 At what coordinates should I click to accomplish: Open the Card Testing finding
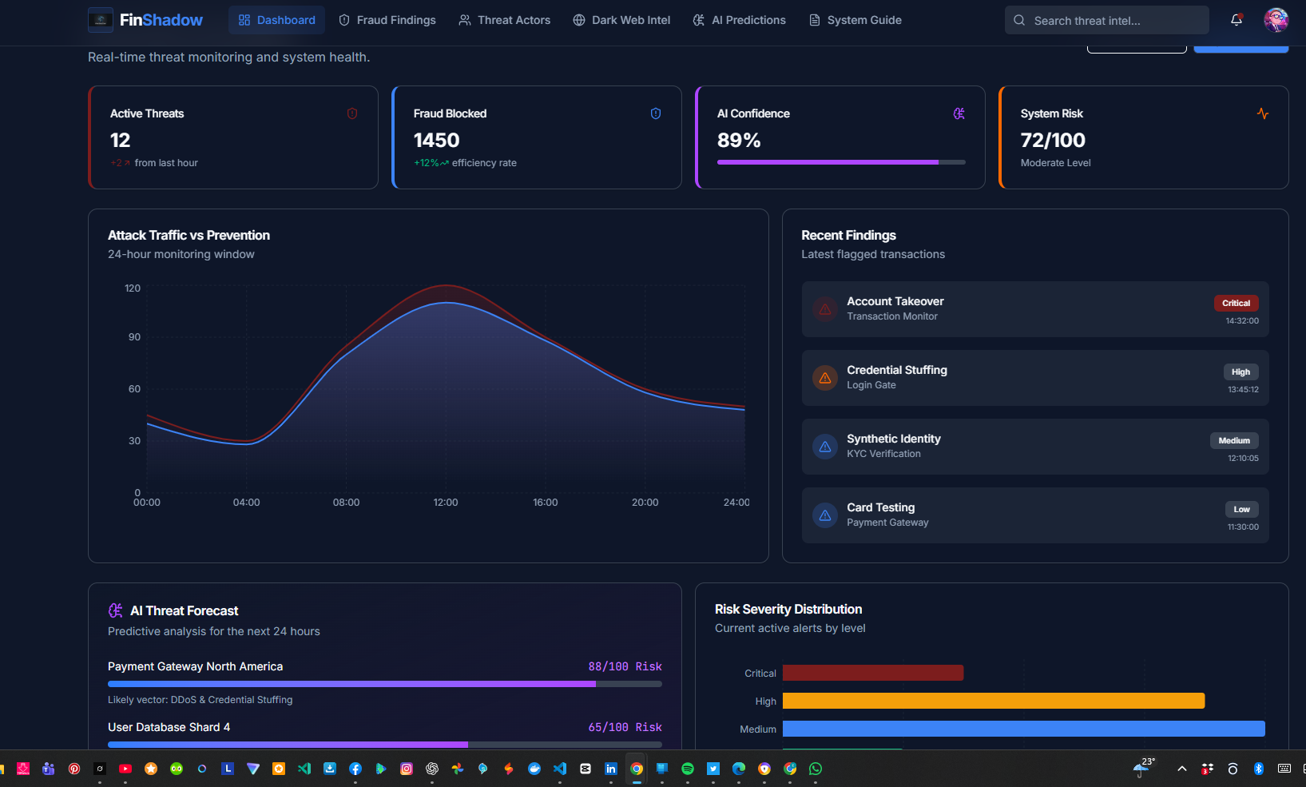1035,515
